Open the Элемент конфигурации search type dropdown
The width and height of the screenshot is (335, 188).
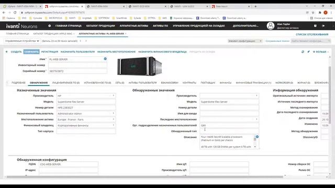245,41
